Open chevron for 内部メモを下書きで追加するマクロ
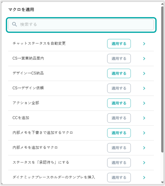Viewport: 165px width, 186px height. click(144, 133)
